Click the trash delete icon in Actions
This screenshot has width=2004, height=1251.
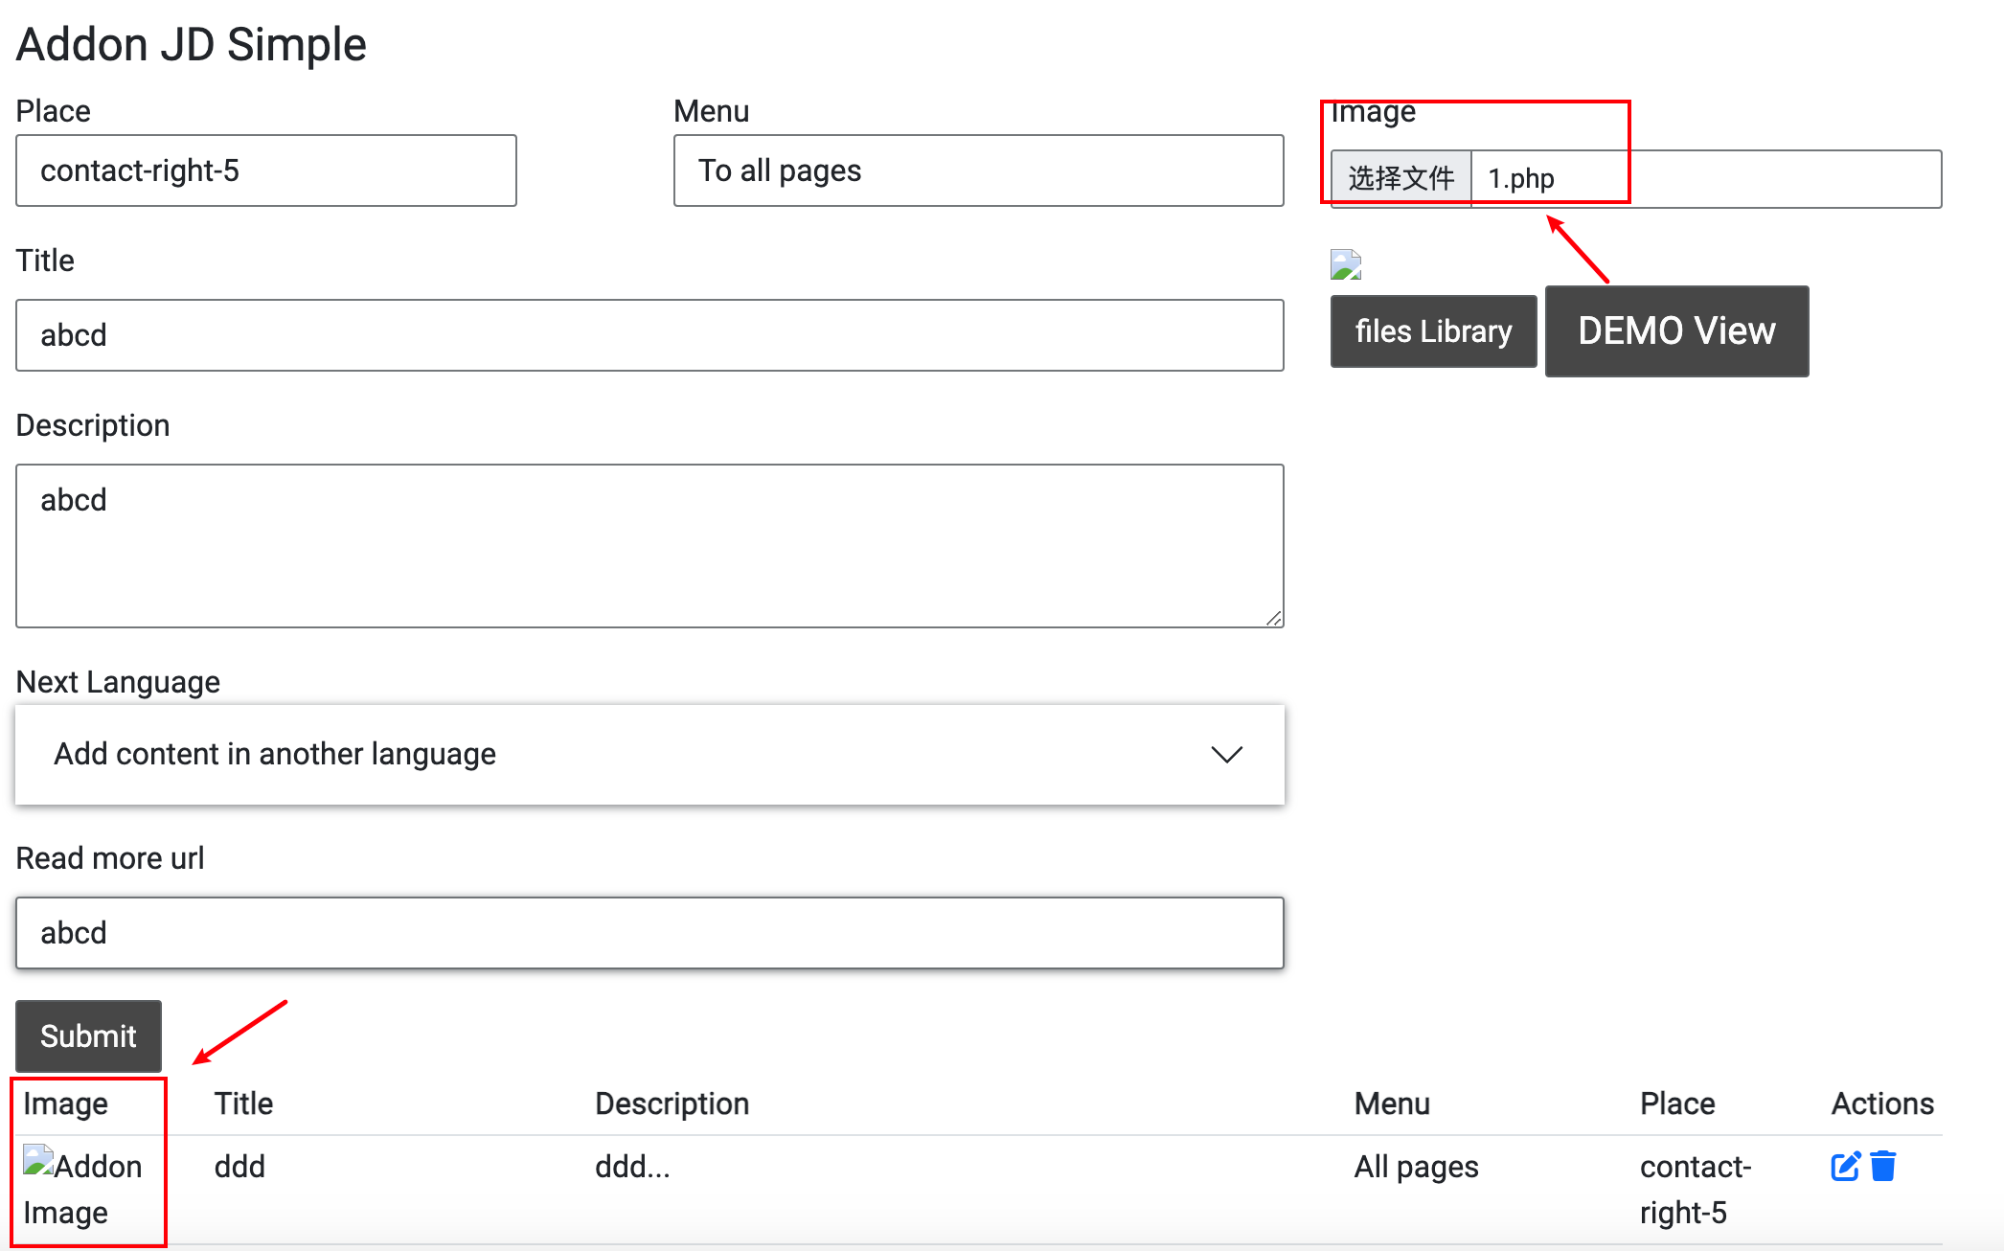[1883, 1166]
